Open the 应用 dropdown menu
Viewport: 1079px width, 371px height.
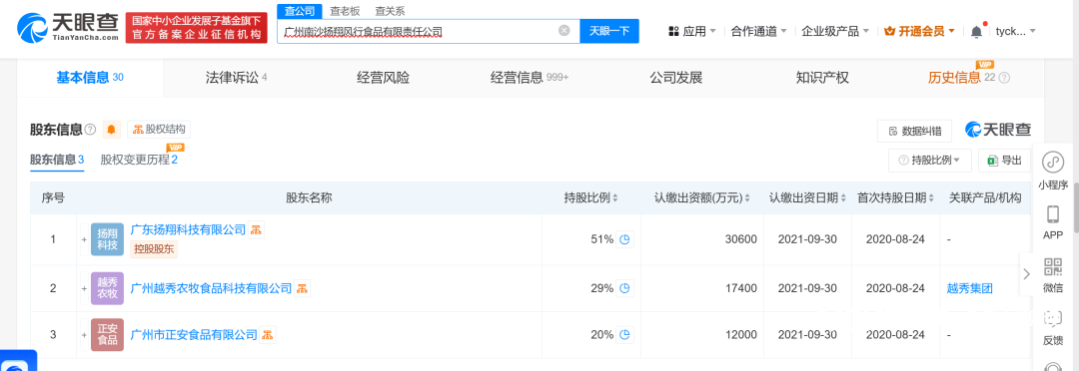click(x=691, y=31)
